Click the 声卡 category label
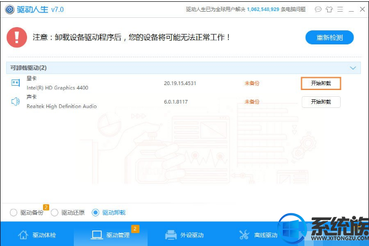 [x=31, y=97]
